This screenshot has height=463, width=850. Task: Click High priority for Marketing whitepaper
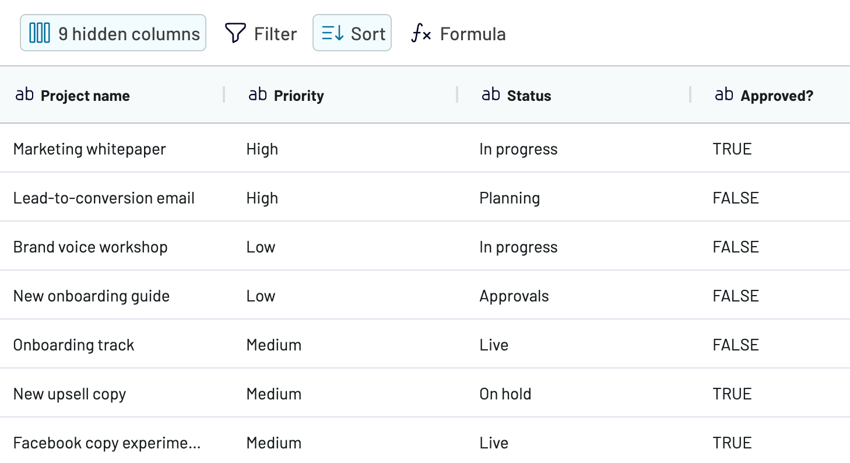coord(262,149)
